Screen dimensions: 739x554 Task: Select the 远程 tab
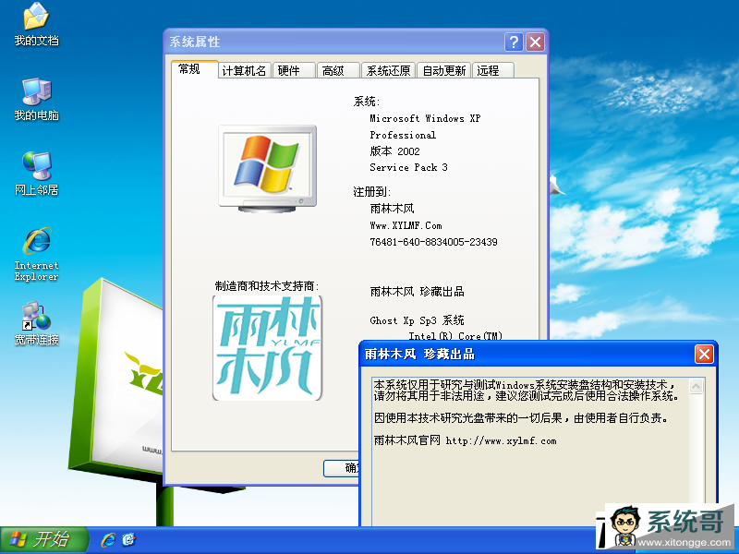coord(492,71)
